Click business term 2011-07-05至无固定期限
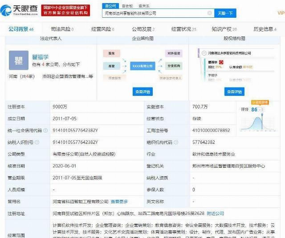 [x=77, y=178]
